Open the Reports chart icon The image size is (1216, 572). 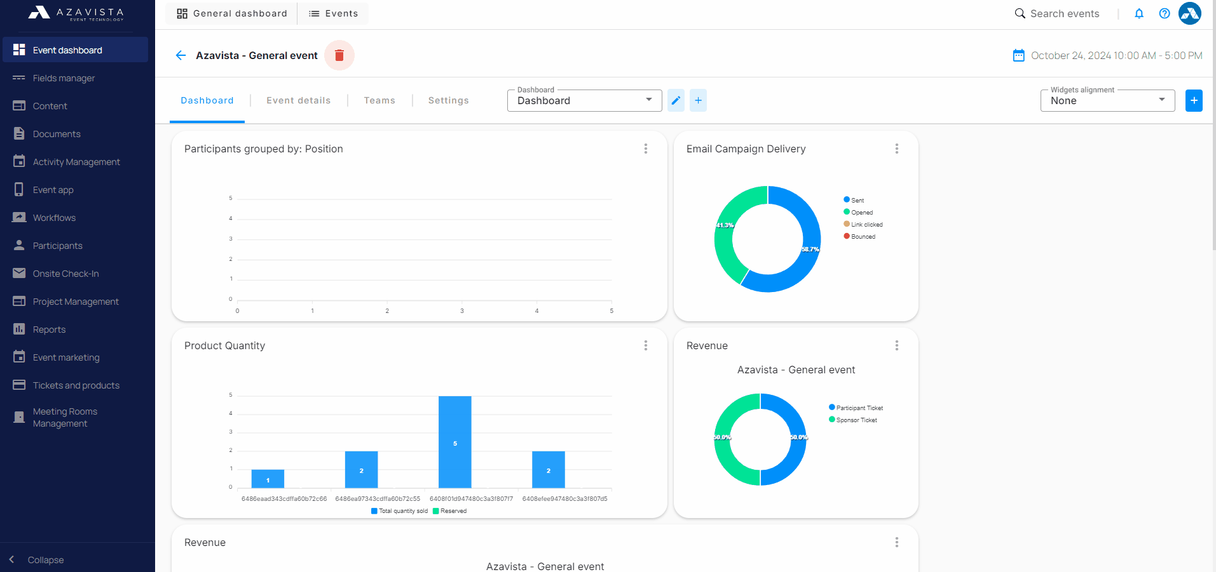[19, 329]
